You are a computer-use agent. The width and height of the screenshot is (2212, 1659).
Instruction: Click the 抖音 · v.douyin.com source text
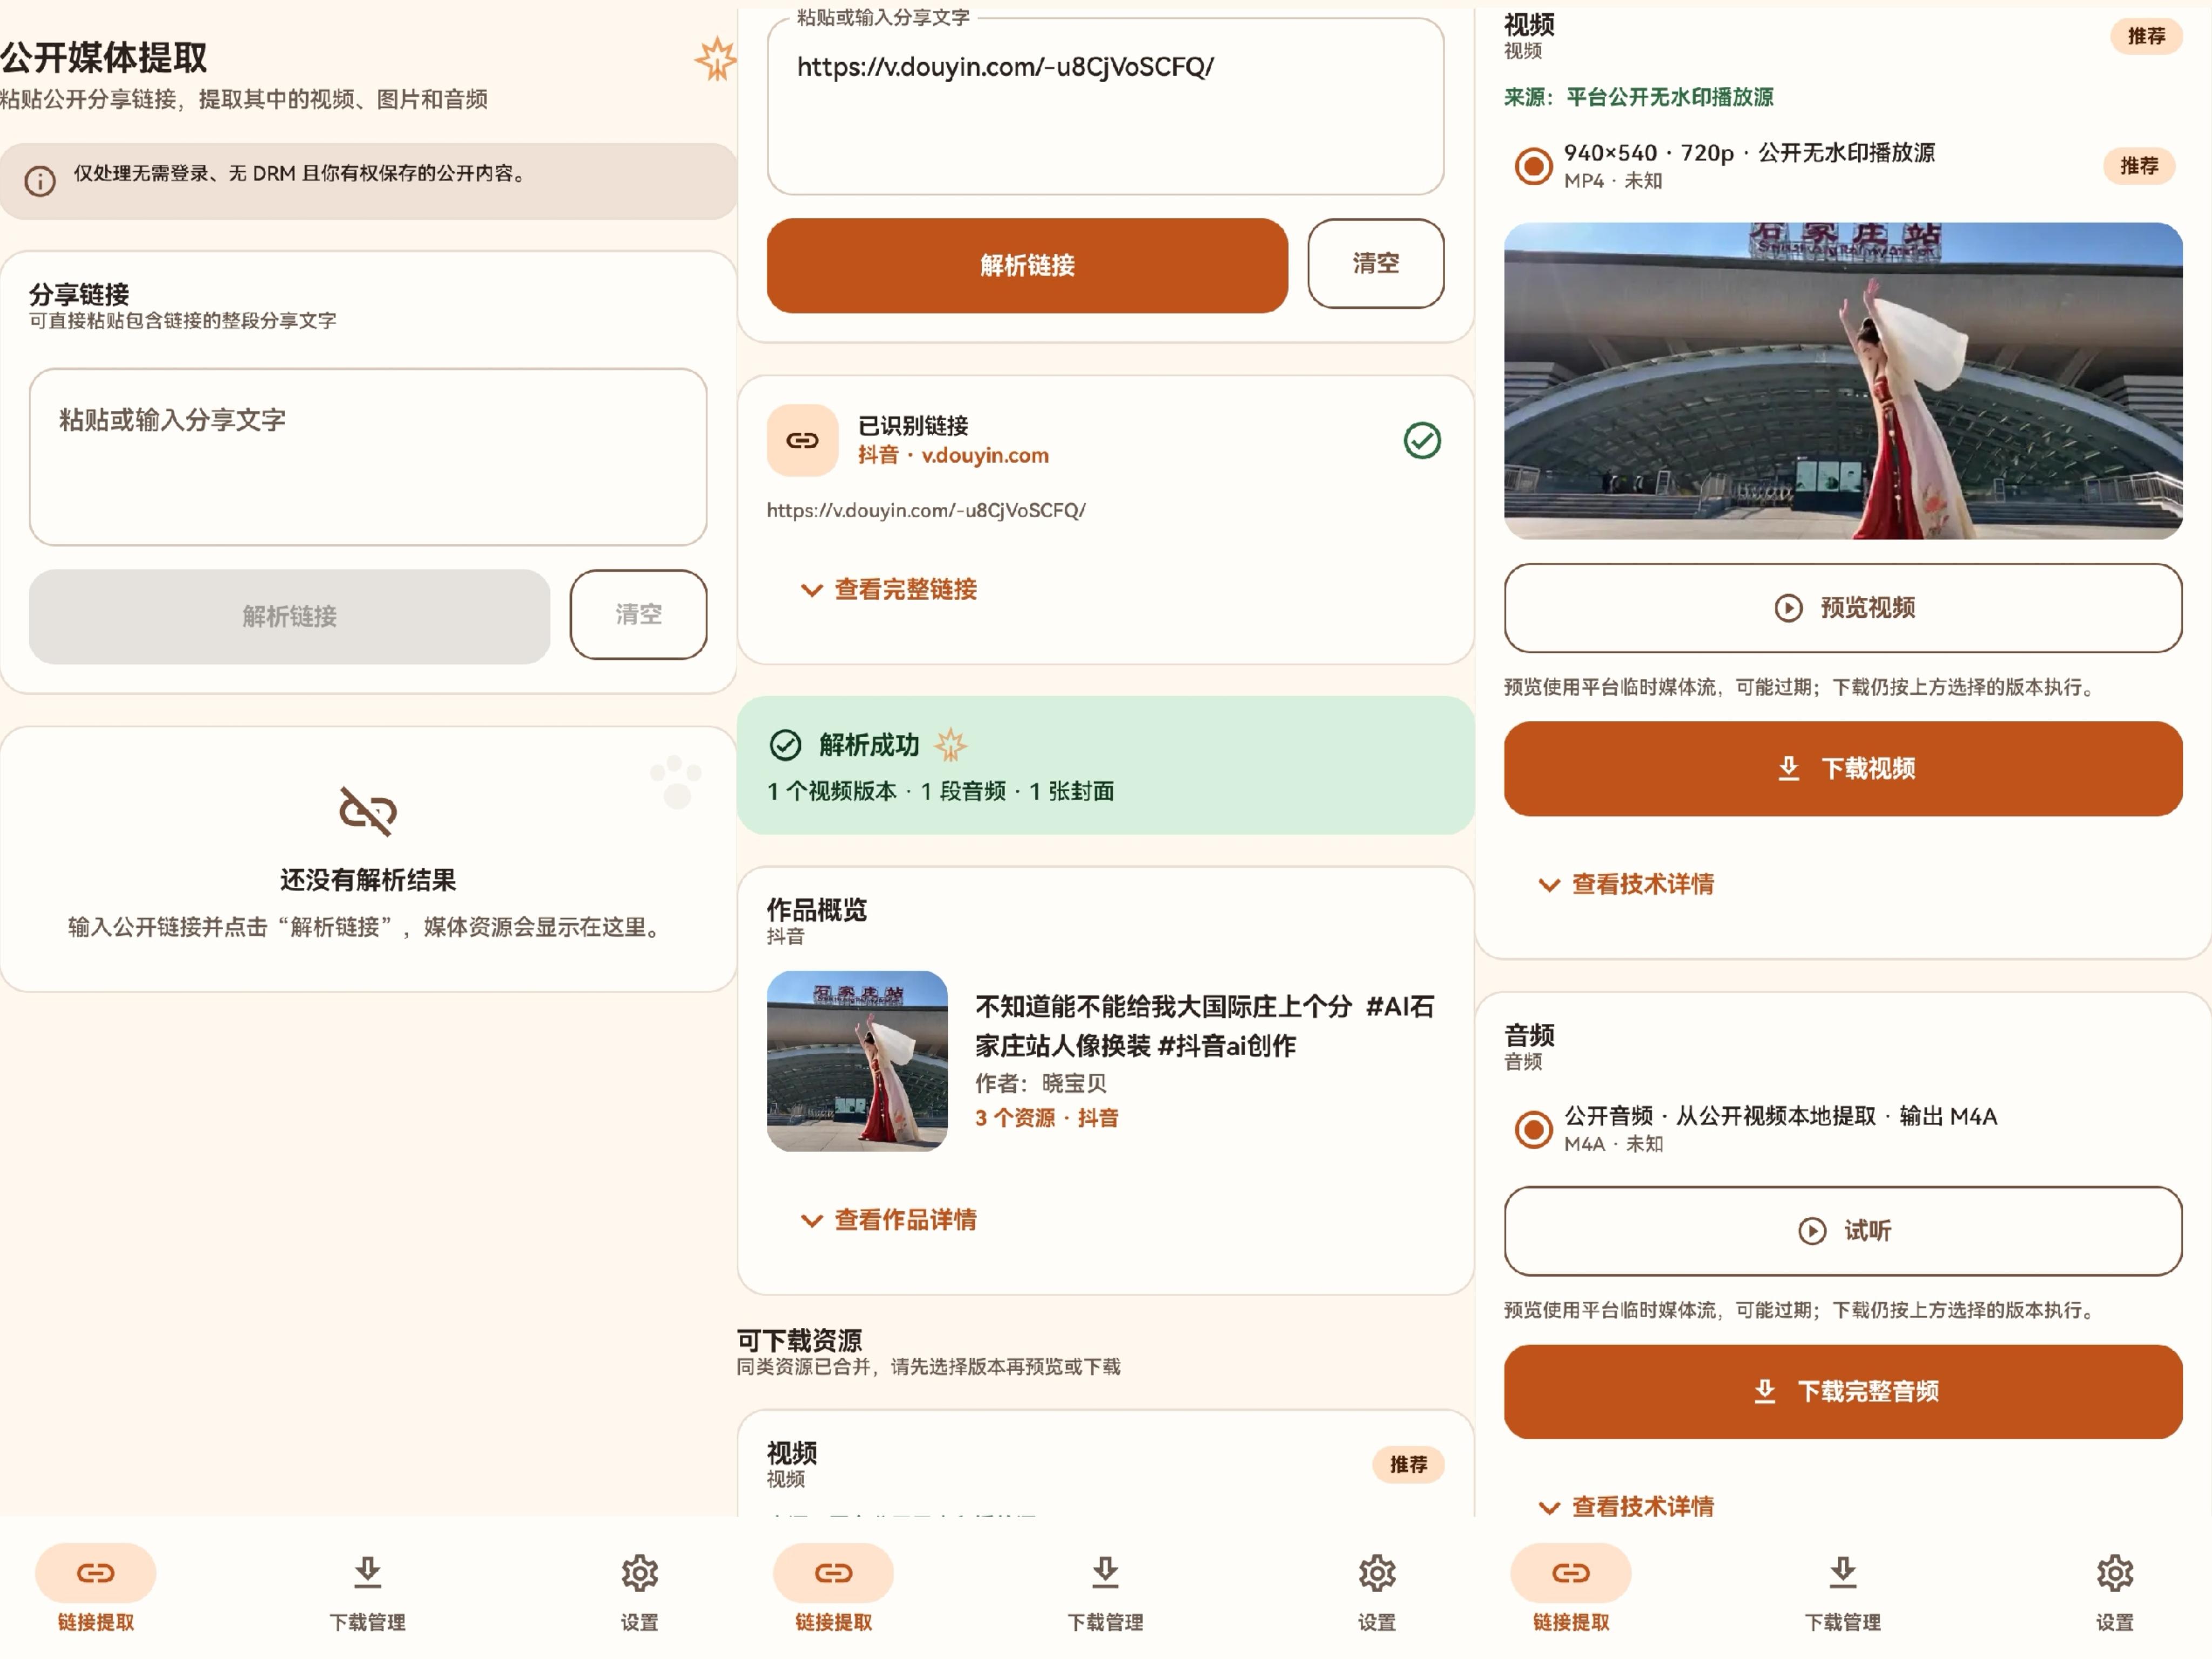point(953,455)
